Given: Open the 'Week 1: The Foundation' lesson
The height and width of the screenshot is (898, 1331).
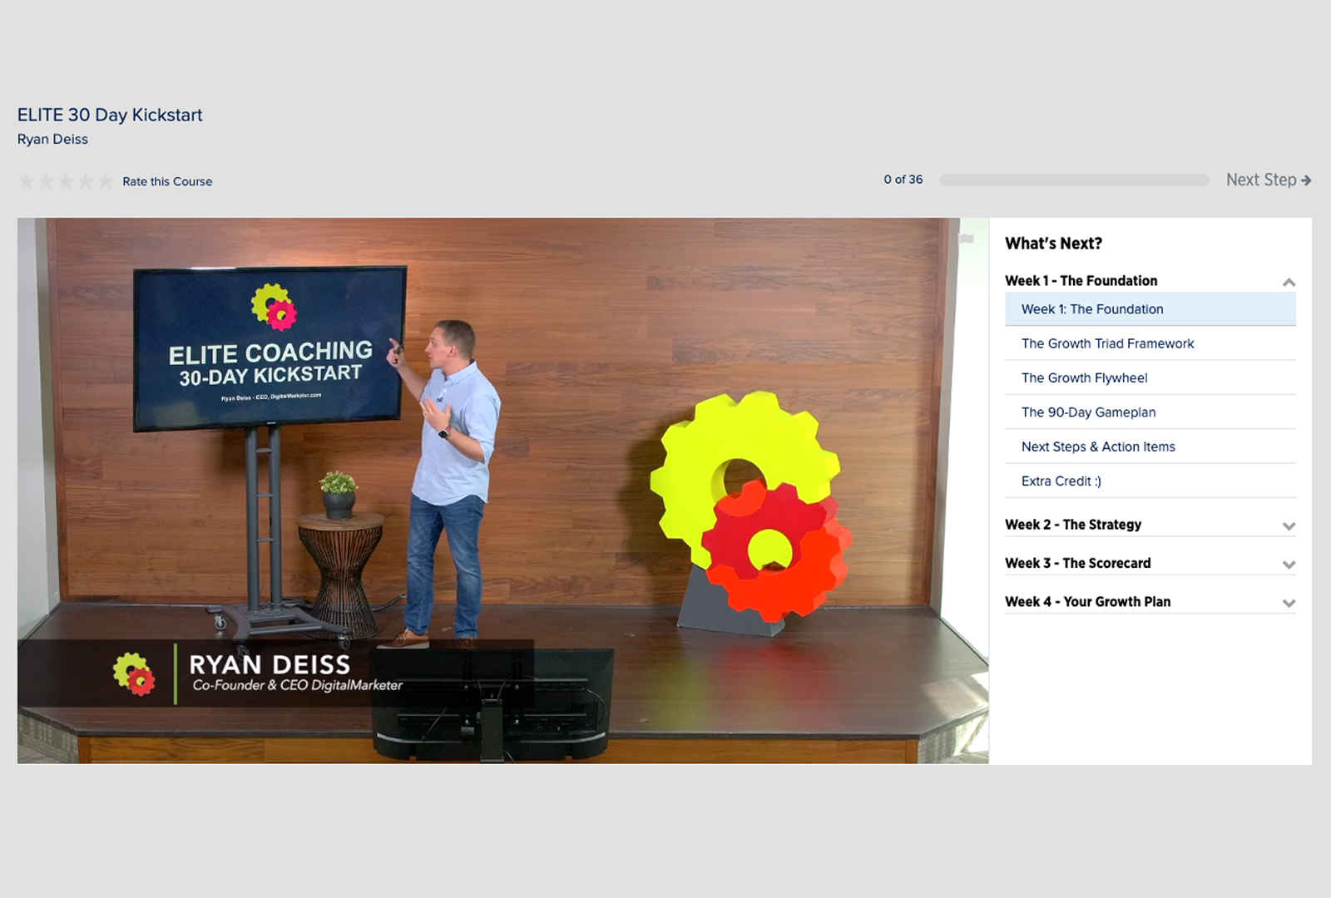Looking at the screenshot, I should 1150,309.
